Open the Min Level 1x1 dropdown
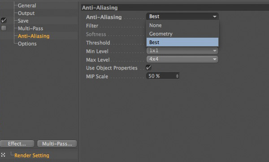Image resolution: width=269 pixels, height=162 pixels. pyautogui.click(x=182, y=51)
